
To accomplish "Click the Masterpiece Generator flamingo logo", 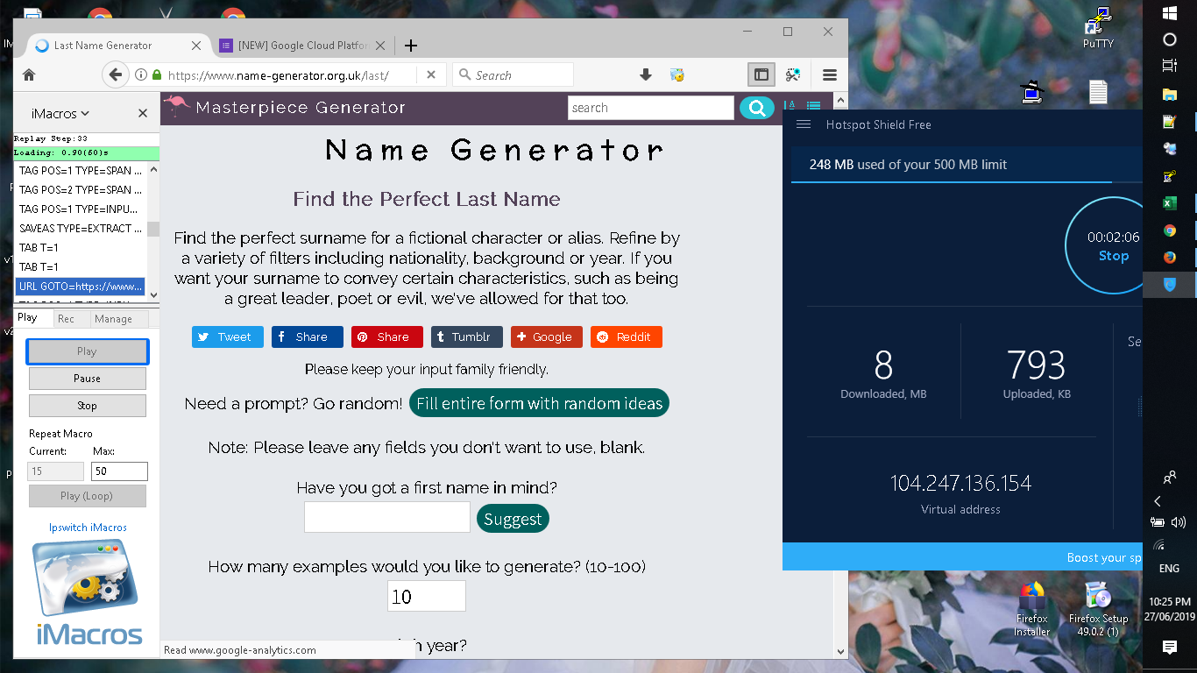I will click(x=177, y=106).
